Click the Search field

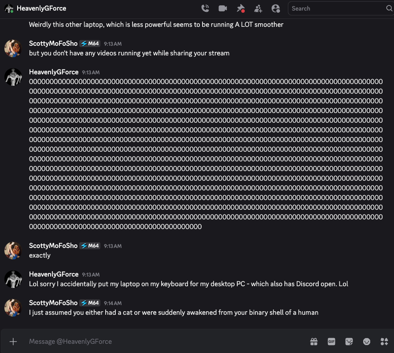tap(335, 8)
